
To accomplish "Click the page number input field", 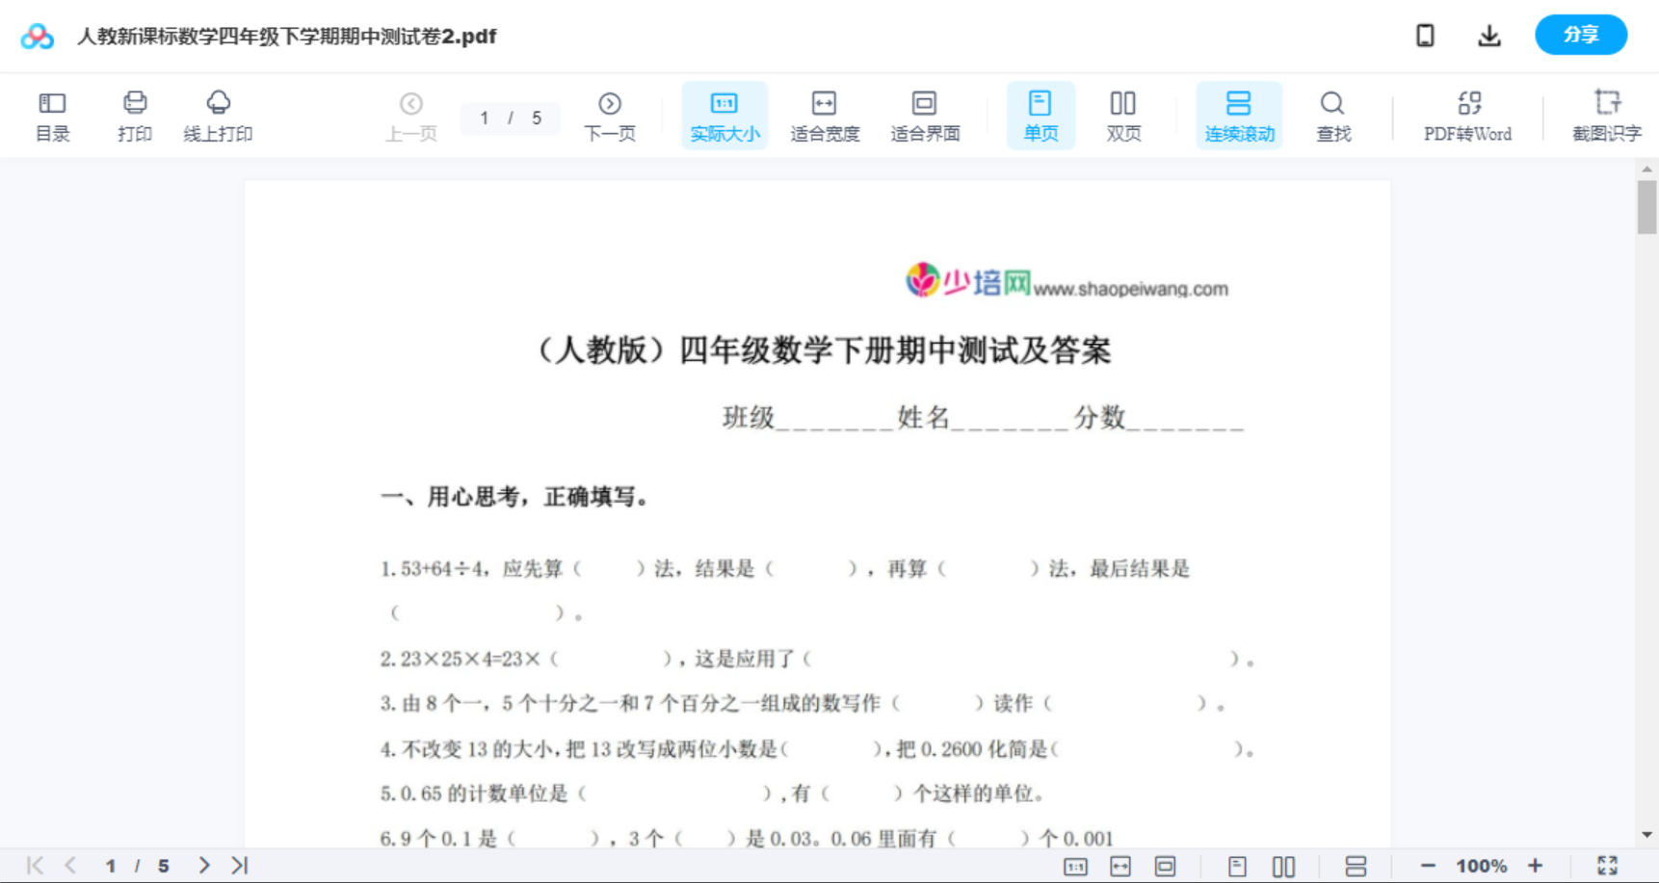I will click(x=510, y=117).
